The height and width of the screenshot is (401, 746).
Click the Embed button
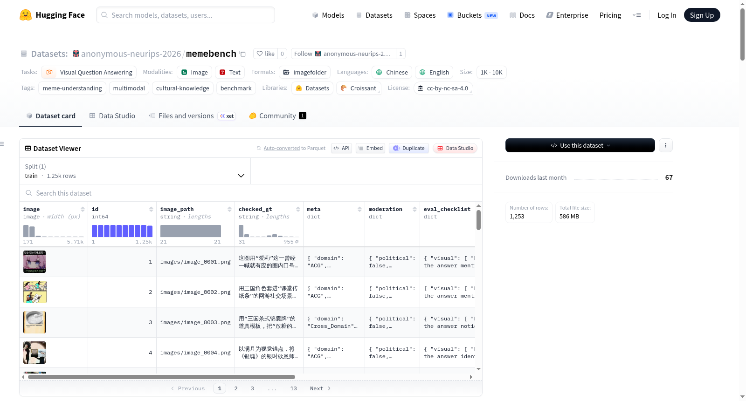[x=370, y=148]
